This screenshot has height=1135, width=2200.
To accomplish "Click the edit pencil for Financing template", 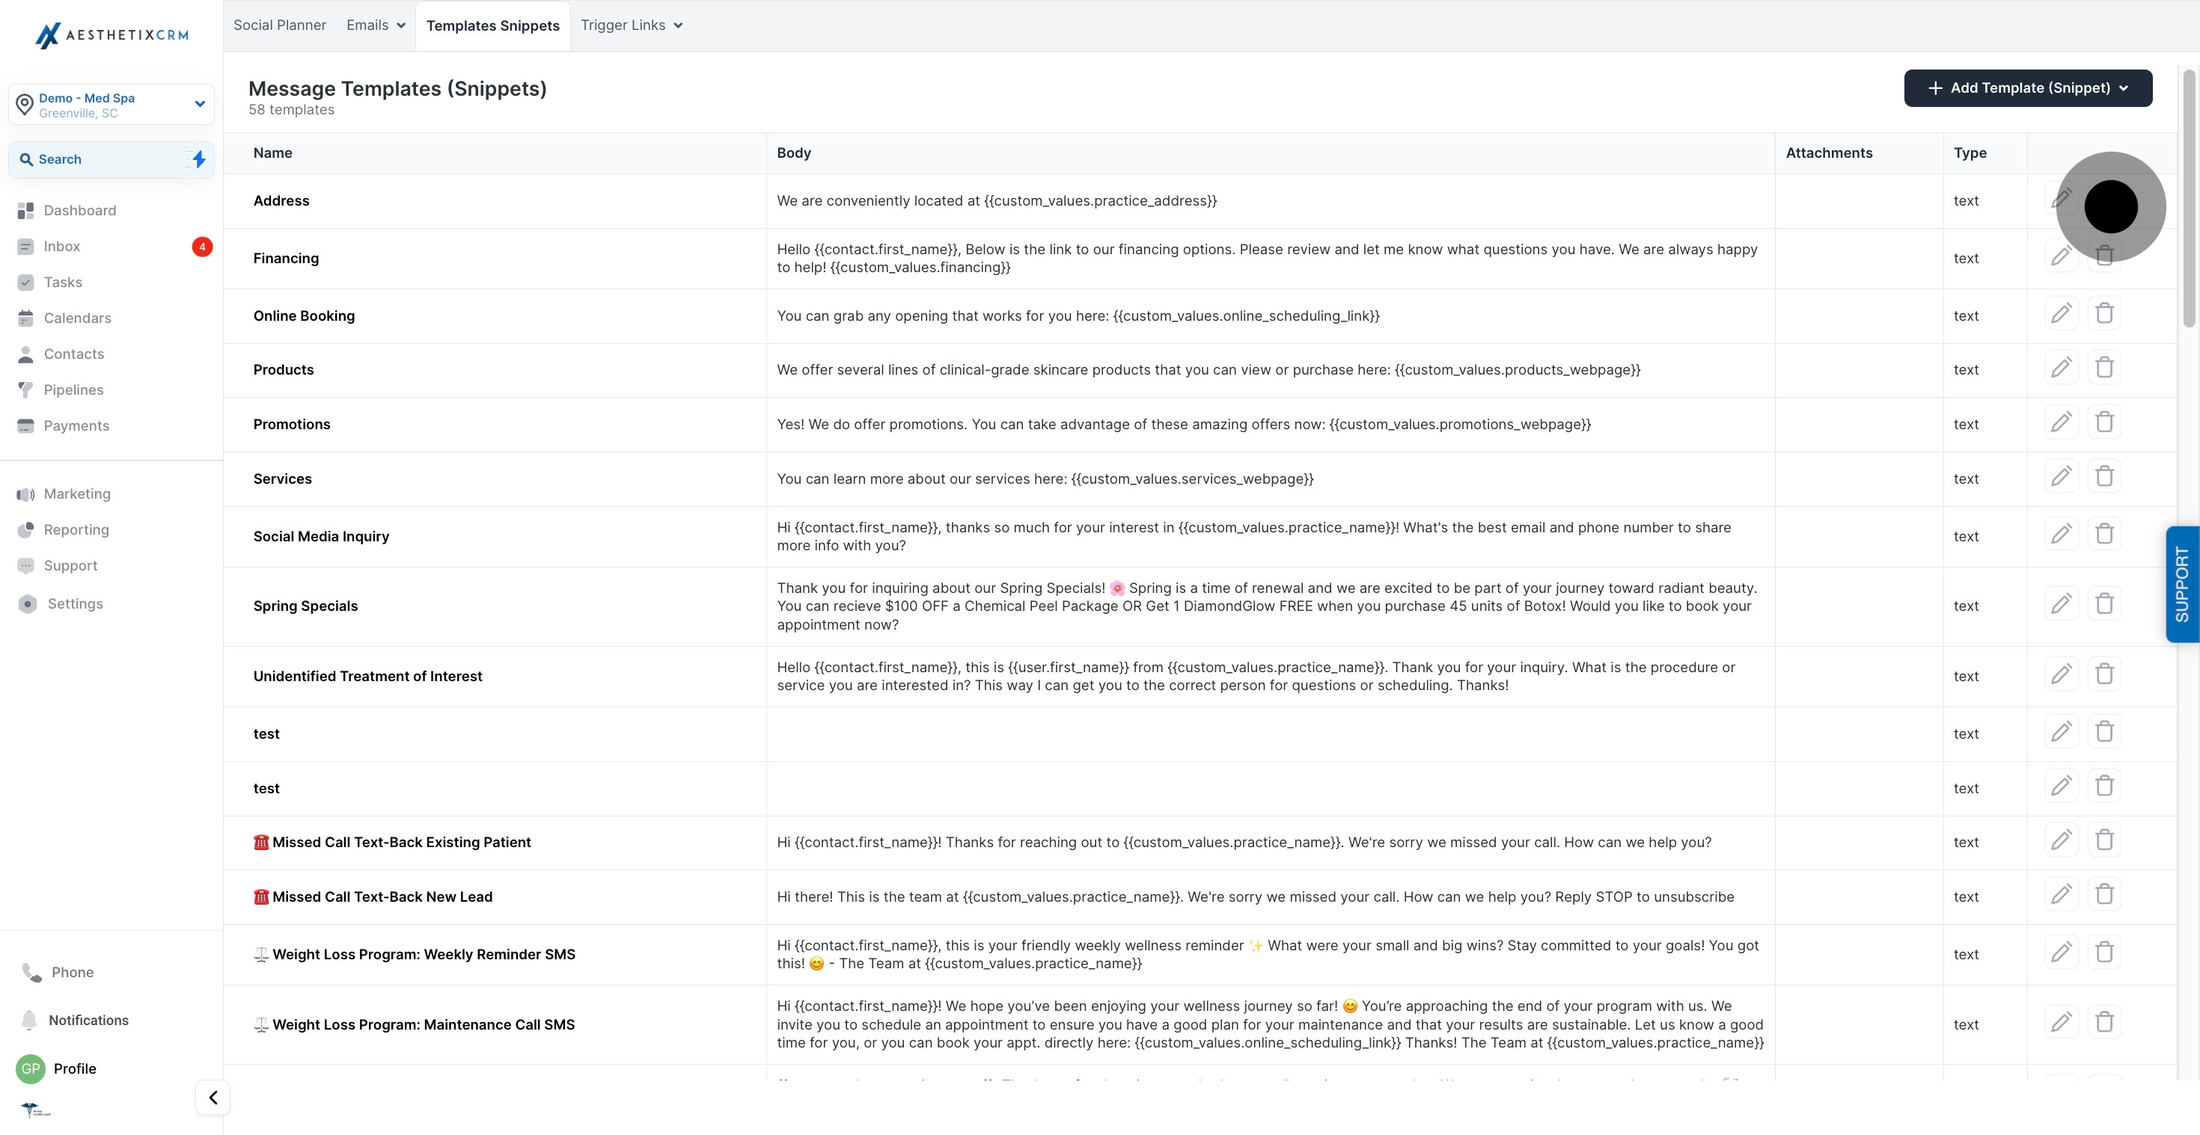I will coord(2061,257).
